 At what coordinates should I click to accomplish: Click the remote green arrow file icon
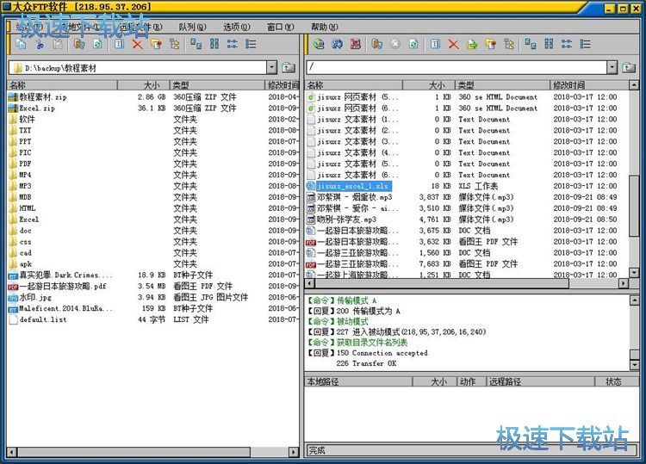click(x=472, y=44)
